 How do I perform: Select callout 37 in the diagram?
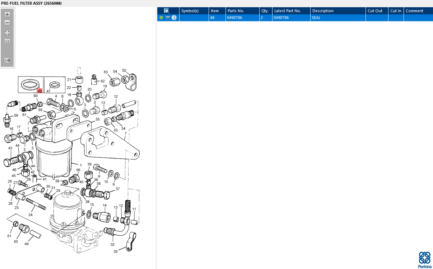click(117, 189)
